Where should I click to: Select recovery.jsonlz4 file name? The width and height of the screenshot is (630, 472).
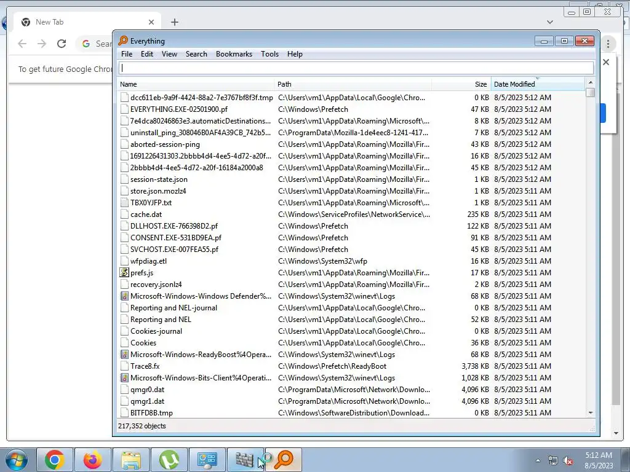pos(156,284)
